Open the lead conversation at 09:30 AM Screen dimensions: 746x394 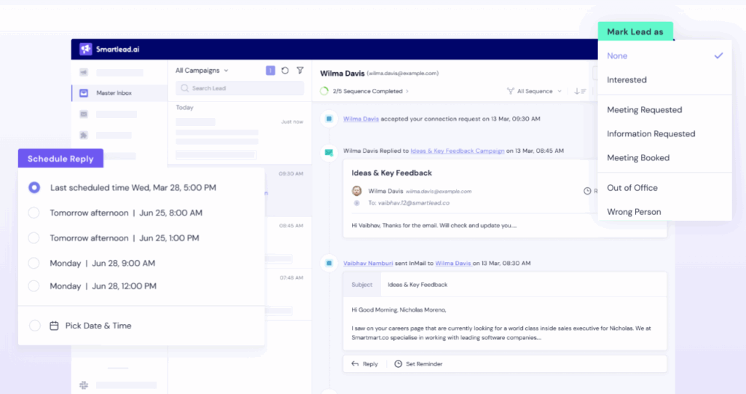click(288, 191)
